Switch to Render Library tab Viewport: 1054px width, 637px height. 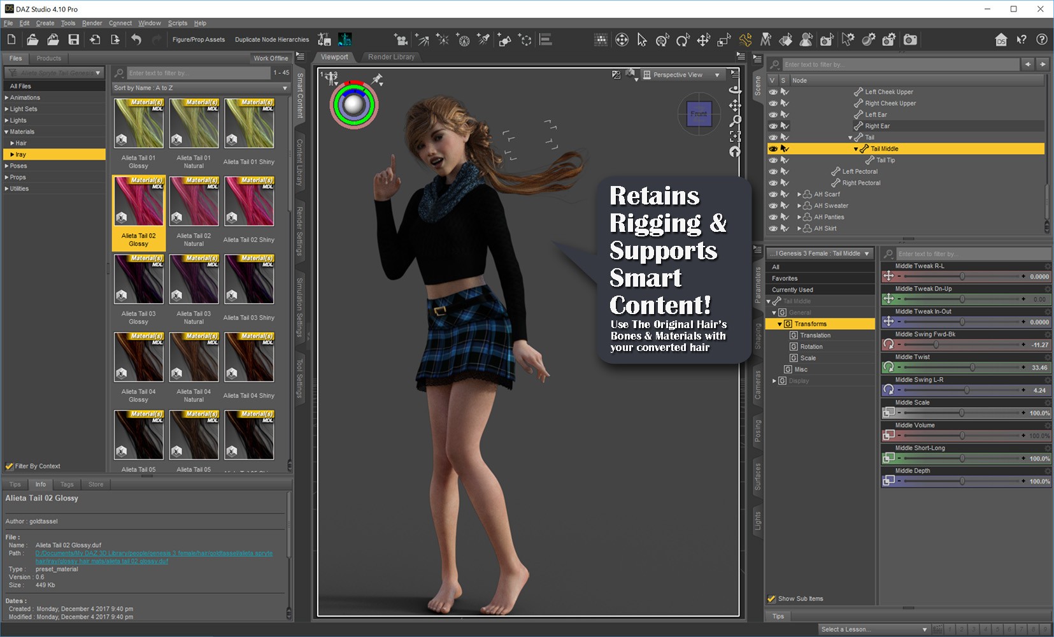[x=391, y=57]
